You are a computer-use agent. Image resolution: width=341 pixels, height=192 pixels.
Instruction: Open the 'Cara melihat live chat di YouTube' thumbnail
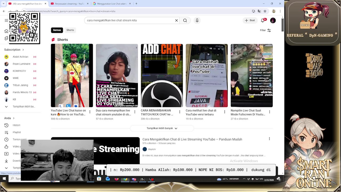pyautogui.click(x=207, y=75)
